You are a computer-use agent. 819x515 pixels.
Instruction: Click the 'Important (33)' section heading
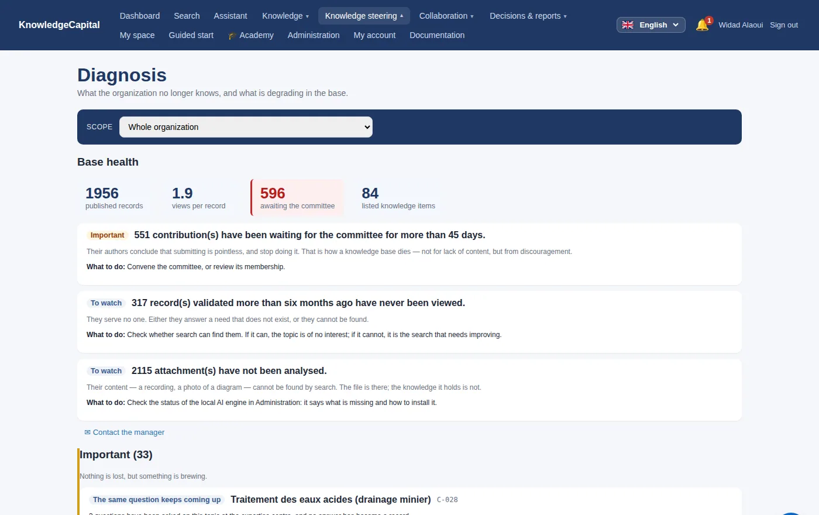pyautogui.click(x=116, y=455)
